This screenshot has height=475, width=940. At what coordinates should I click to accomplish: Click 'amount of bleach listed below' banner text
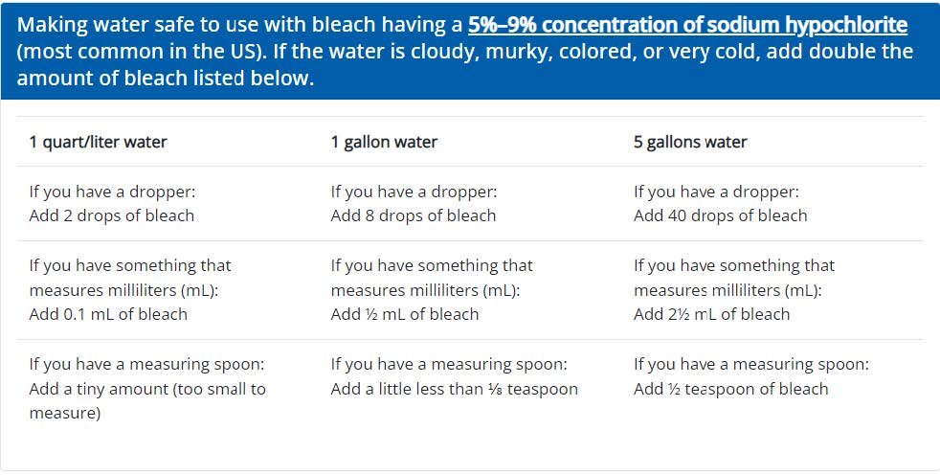point(165,79)
